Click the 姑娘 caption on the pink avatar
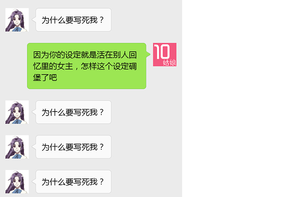Viewport: 285px width, 197px height. click(x=169, y=63)
